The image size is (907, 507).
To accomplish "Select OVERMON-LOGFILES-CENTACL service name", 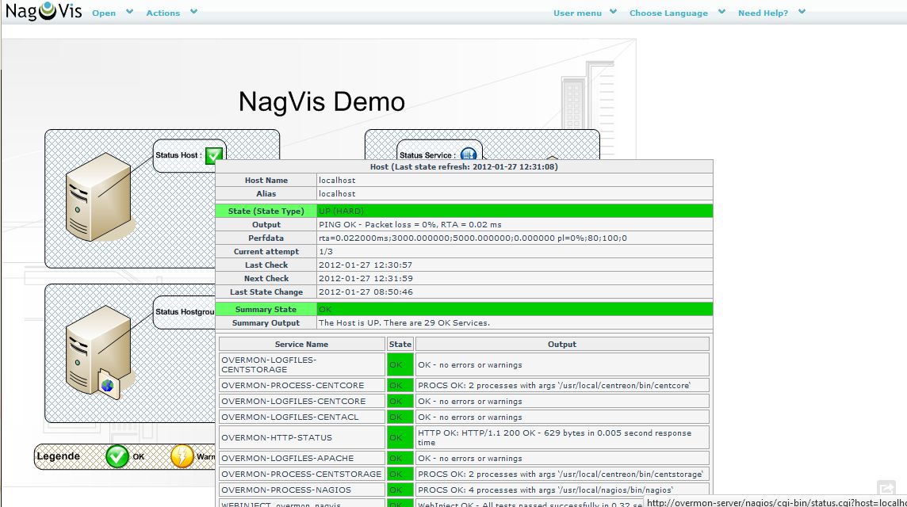I will click(x=290, y=417).
